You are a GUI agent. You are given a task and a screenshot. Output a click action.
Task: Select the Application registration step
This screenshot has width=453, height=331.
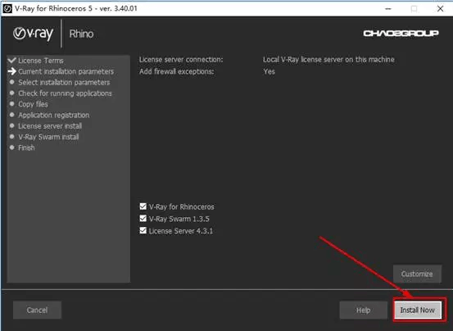pos(54,115)
